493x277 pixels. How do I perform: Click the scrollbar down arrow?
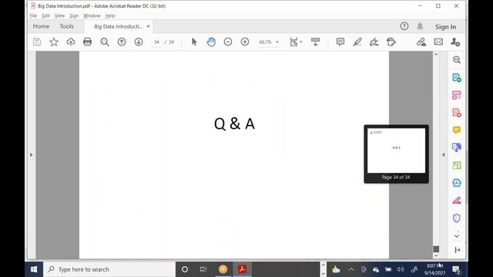(436, 255)
